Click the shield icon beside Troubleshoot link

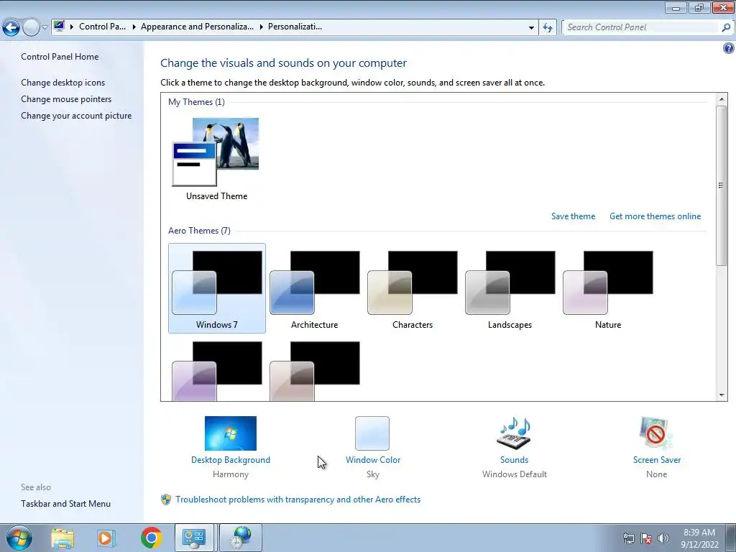point(166,500)
